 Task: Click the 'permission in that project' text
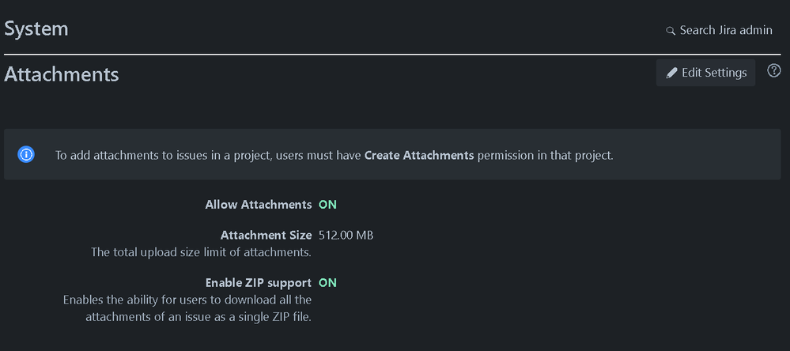545,155
